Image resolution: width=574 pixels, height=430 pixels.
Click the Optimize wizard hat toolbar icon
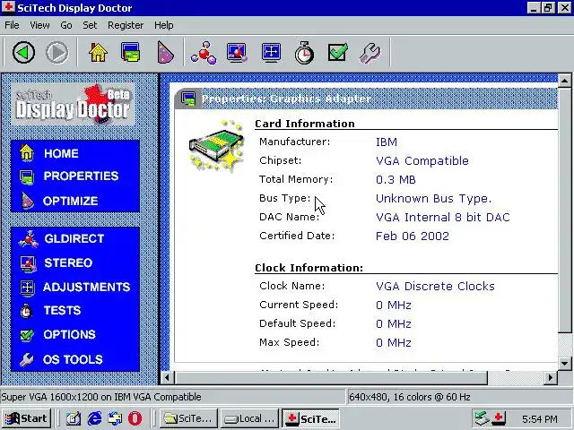pyautogui.click(x=165, y=53)
